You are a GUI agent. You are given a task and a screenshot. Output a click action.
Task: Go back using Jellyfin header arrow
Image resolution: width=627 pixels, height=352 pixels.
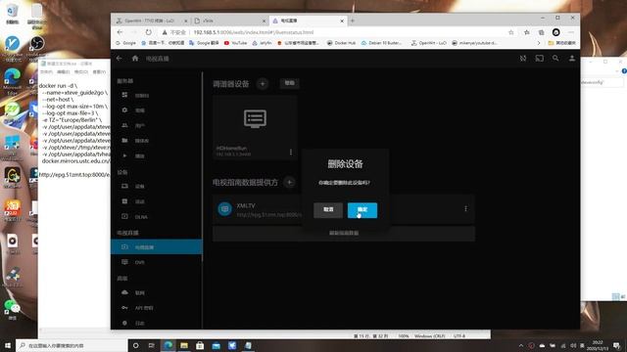tap(120, 59)
